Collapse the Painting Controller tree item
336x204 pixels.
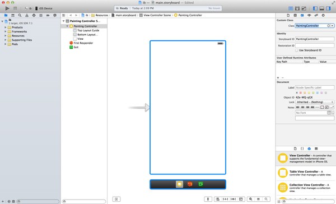pyautogui.click(x=67, y=26)
